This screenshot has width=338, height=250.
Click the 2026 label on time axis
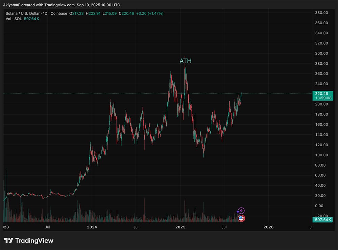[x=268, y=227]
